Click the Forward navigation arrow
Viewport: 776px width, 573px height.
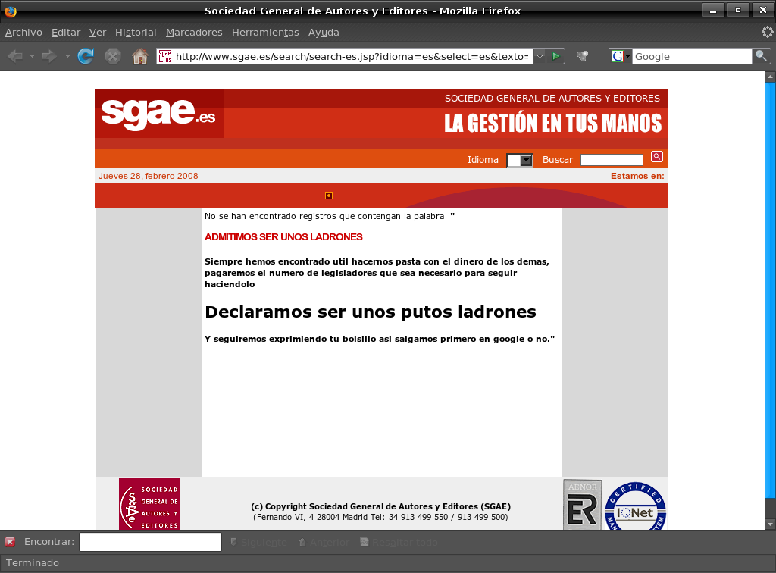tap(49, 56)
